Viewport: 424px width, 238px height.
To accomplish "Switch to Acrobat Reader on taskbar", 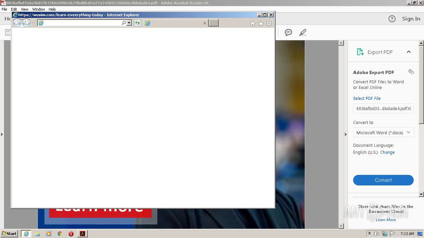I will point(82,234).
